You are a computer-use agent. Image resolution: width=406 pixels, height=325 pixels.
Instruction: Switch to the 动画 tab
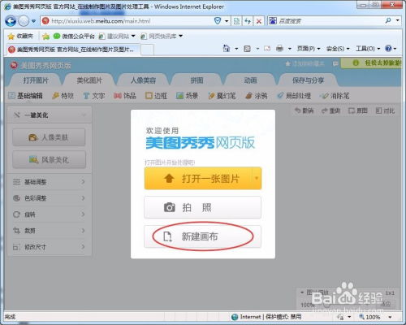[x=250, y=80]
